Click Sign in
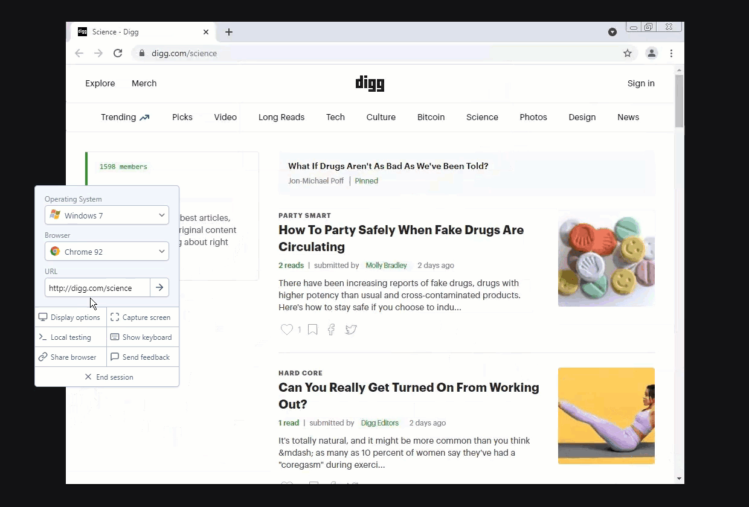Viewport: 749px width, 507px height. tap(641, 83)
